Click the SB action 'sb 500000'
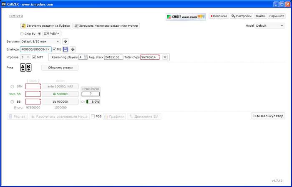The width and height of the screenshot is (292, 187). [60, 94]
